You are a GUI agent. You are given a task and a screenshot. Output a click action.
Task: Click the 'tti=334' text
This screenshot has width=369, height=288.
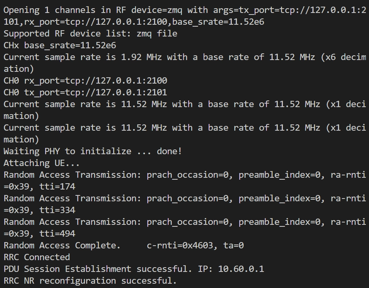tap(57, 210)
